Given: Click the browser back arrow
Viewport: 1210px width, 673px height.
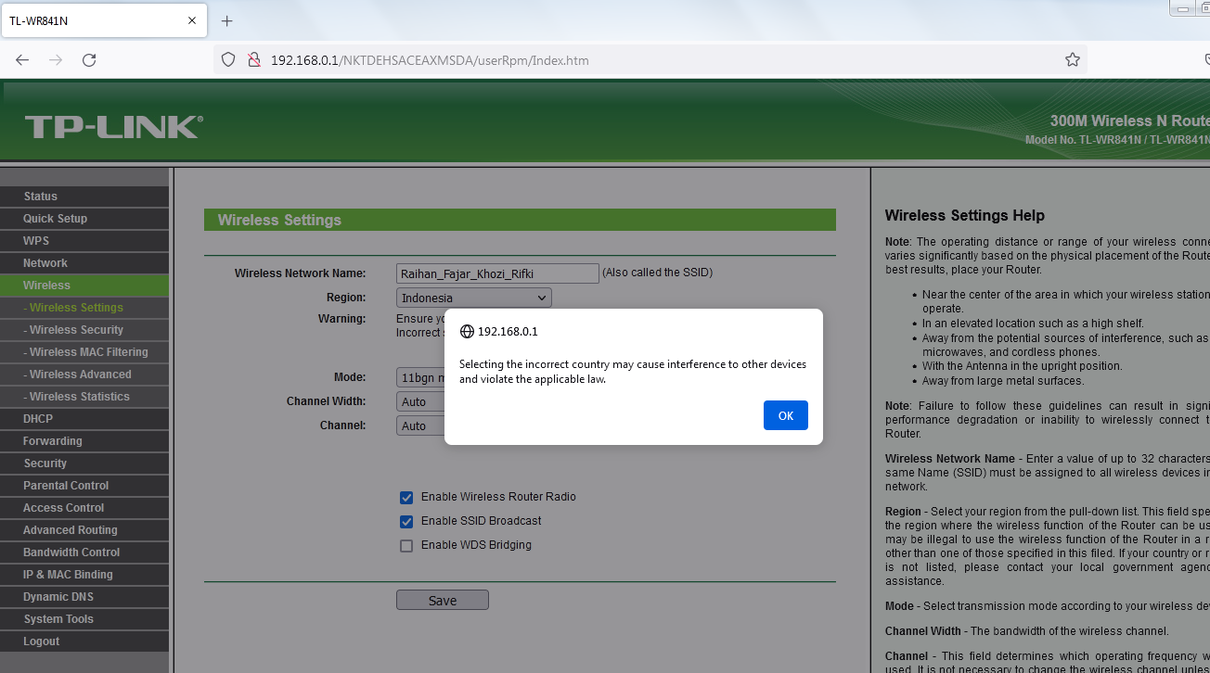Looking at the screenshot, I should pyautogui.click(x=22, y=60).
